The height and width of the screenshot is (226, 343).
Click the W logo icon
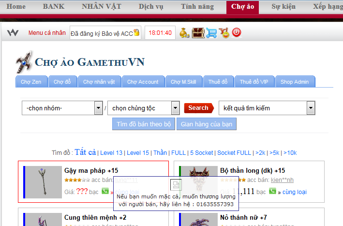click(x=13, y=33)
